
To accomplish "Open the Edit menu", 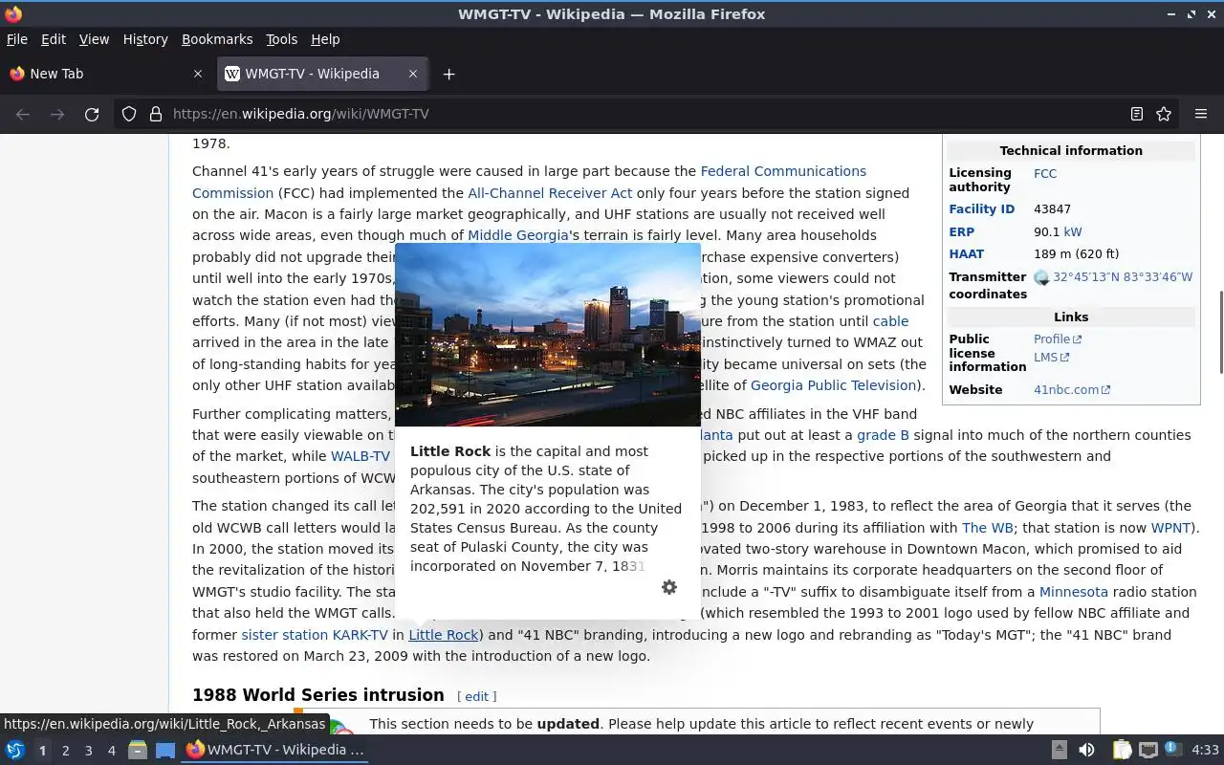I will [x=54, y=39].
